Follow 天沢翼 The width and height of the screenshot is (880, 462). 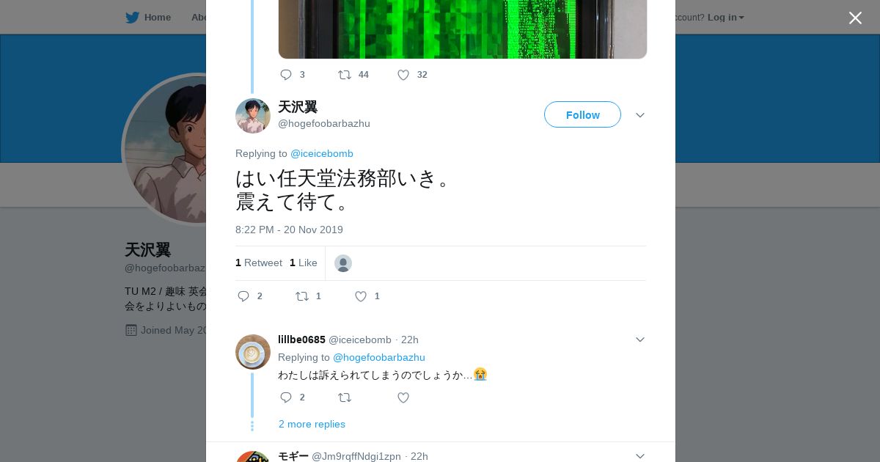(x=582, y=114)
